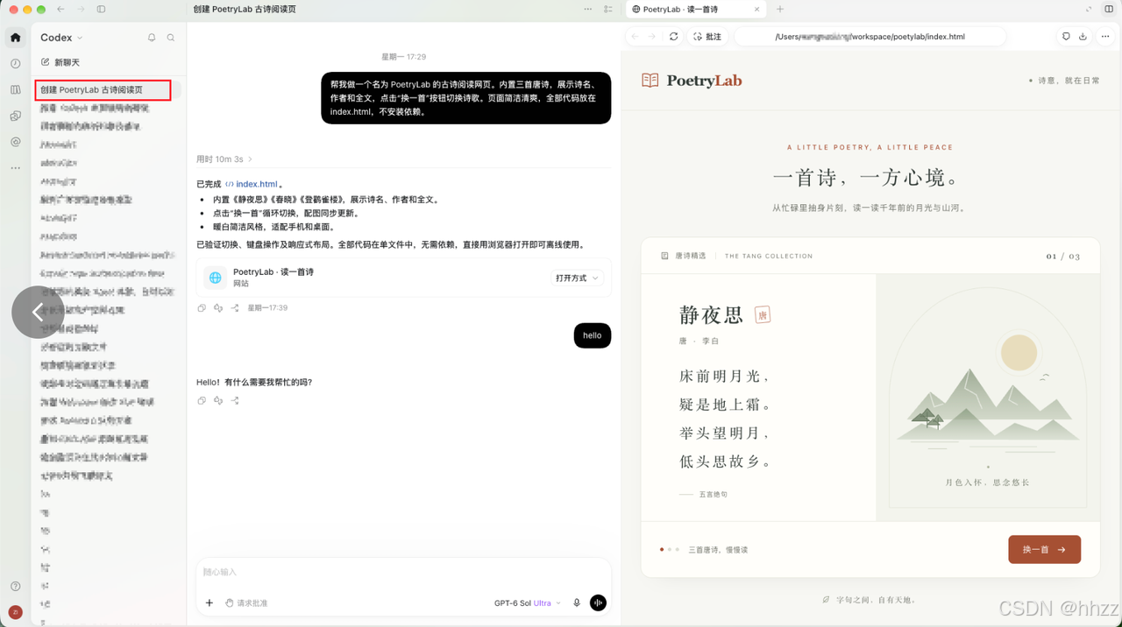Image resolution: width=1122 pixels, height=627 pixels.
Task: Open the library books icon in left rail
Action: pos(15,89)
